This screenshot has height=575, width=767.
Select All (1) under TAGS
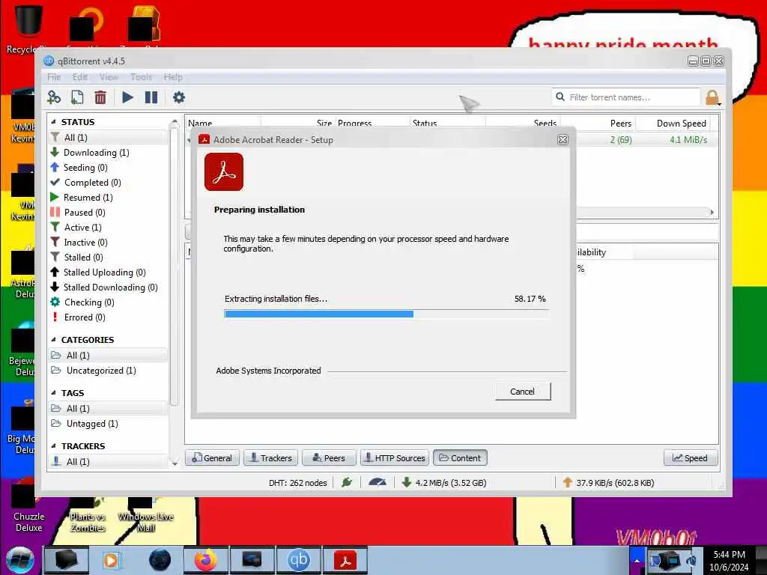tap(108, 409)
